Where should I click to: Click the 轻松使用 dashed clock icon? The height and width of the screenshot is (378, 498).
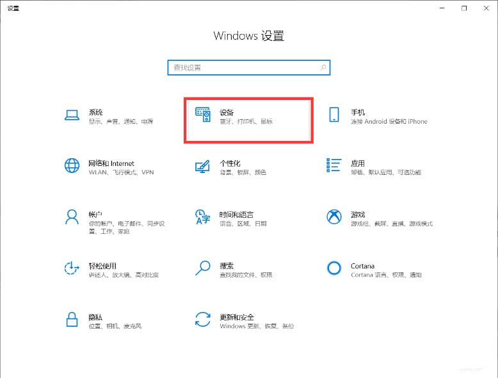[x=72, y=268]
